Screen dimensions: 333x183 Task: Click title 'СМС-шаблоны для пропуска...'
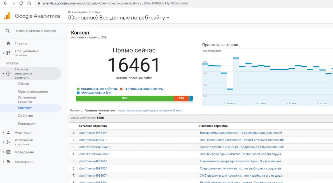coord(241,175)
